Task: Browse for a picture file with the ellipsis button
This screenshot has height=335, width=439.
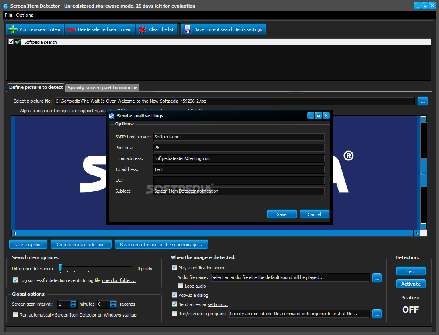Action: (x=423, y=101)
